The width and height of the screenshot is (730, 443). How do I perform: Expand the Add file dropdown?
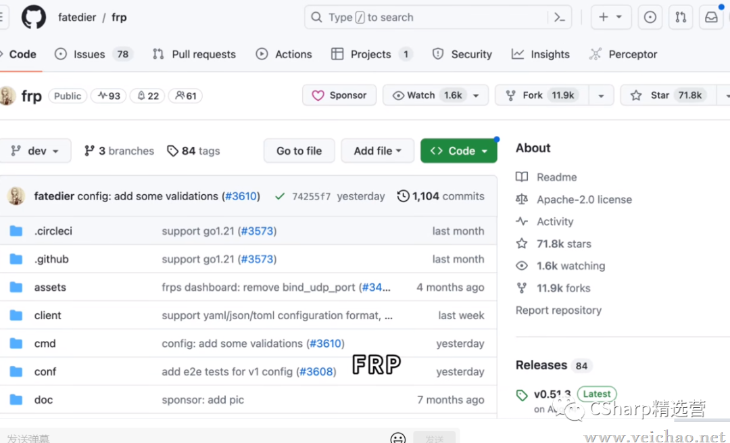point(378,151)
